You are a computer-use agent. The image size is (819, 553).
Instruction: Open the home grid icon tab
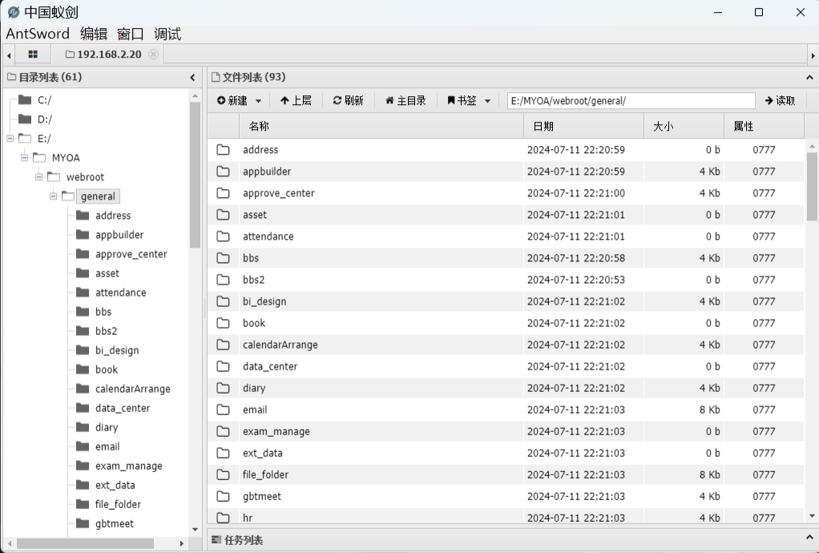click(x=33, y=54)
